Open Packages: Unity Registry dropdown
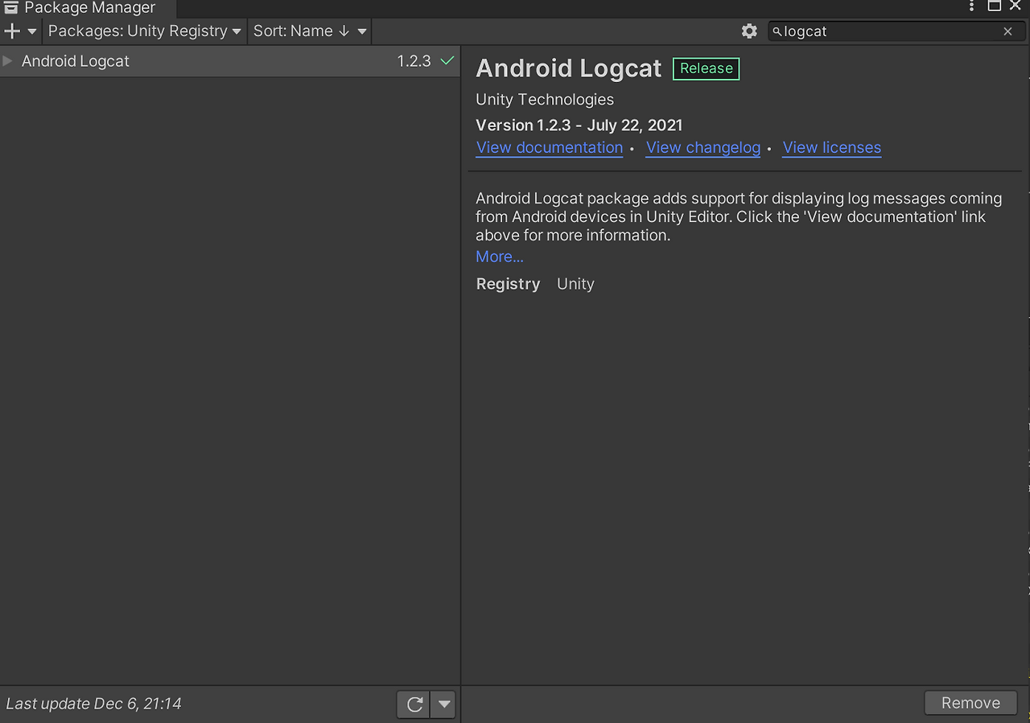Image resolution: width=1030 pixels, height=723 pixels. coord(145,31)
